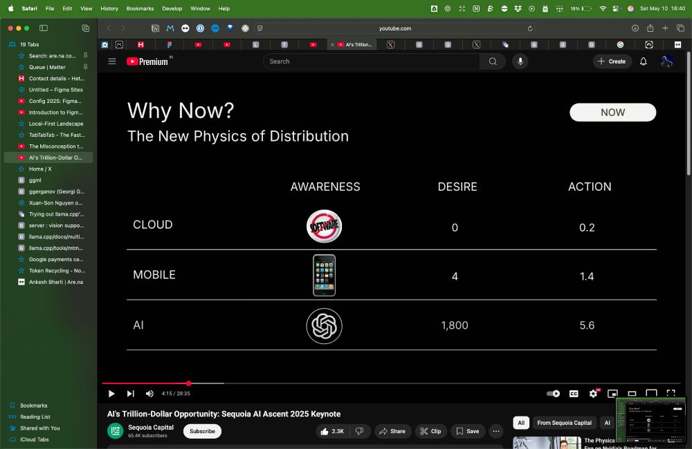692x449 pixels.
Task: Open the Bookmarks menu
Action: 140,8
